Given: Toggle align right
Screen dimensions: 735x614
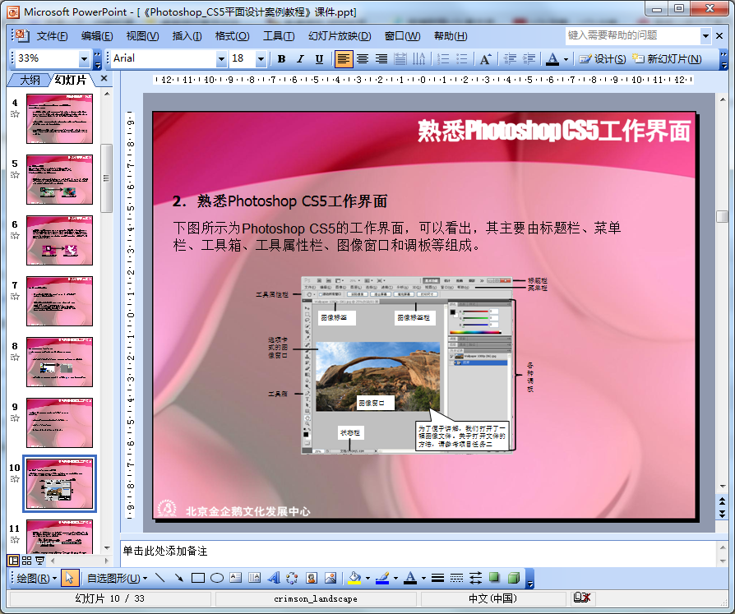Looking at the screenshot, I should pos(381,58).
